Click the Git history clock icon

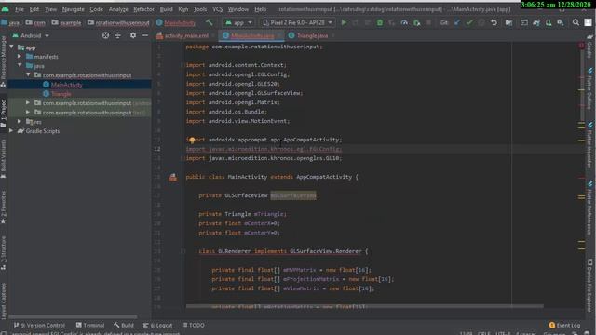[481, 22]
